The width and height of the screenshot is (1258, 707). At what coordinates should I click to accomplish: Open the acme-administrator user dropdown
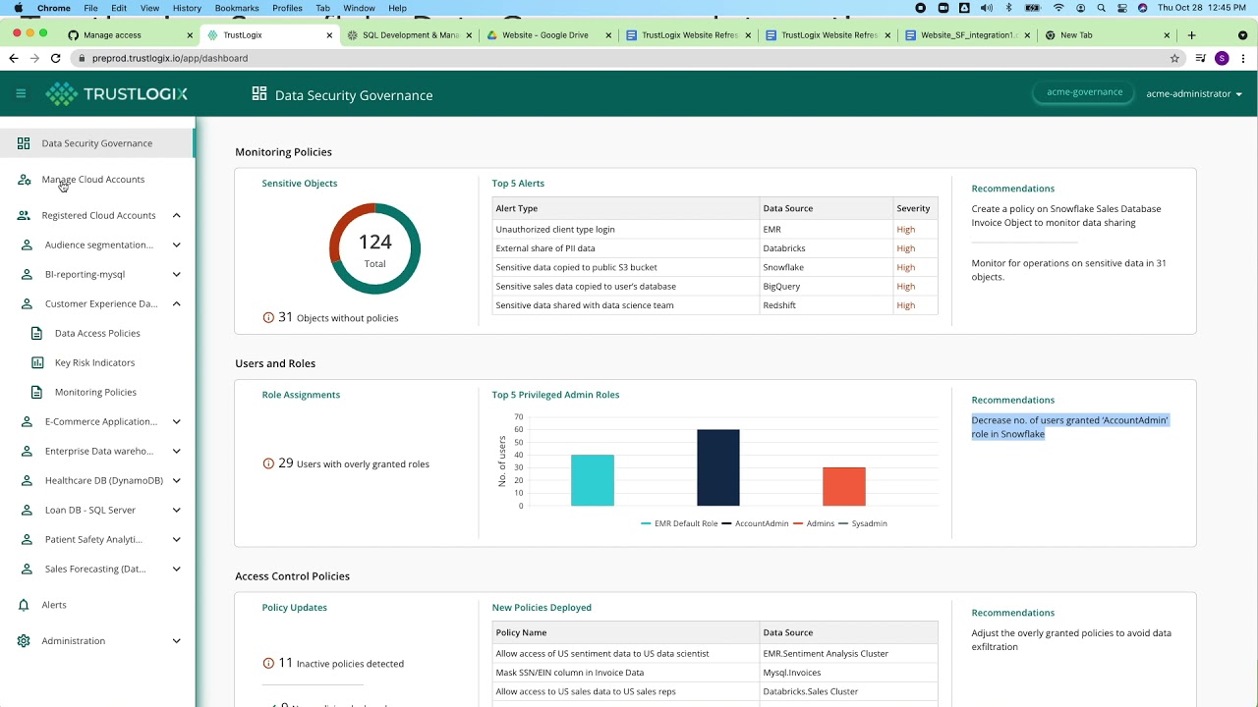pyautogui.click(x=1194, y=93)
